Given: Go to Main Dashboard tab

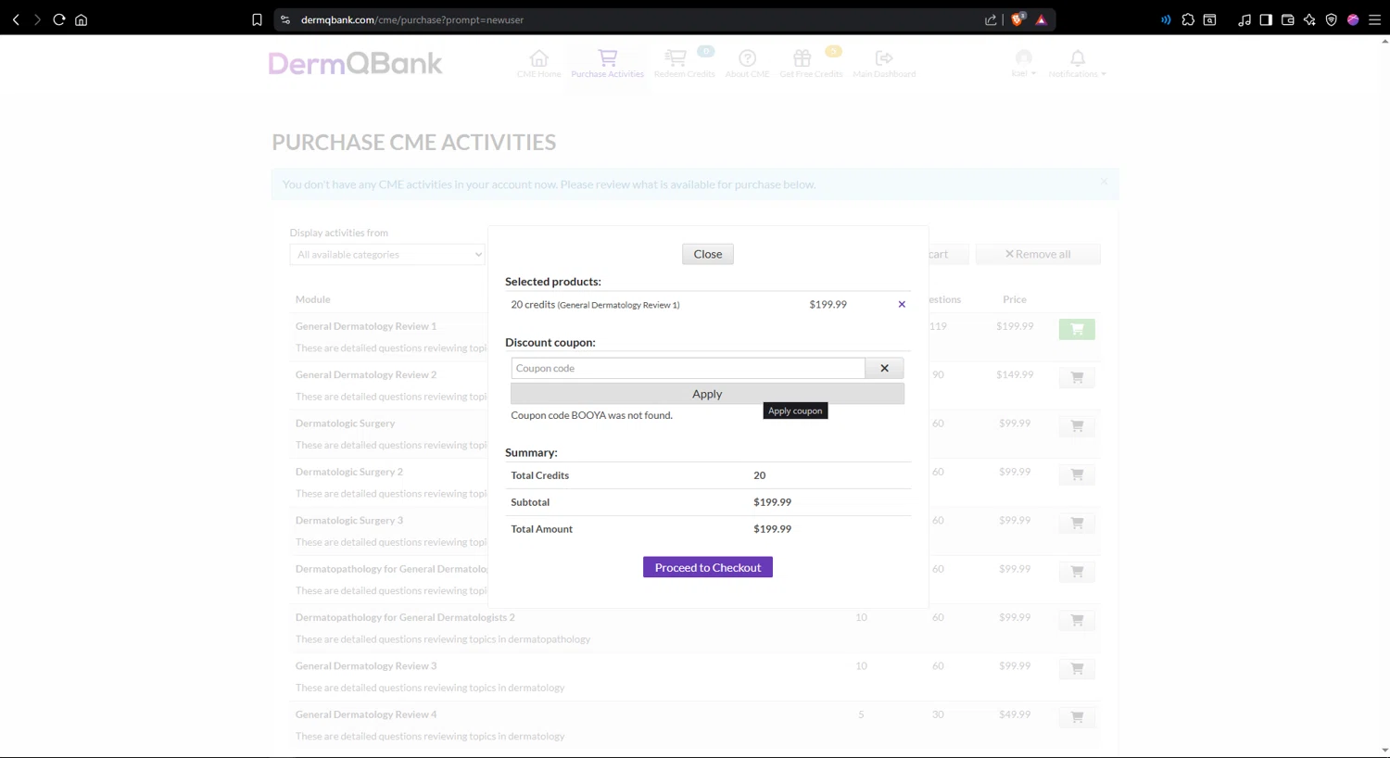Looking at the screenshot, I should point(884,63).
